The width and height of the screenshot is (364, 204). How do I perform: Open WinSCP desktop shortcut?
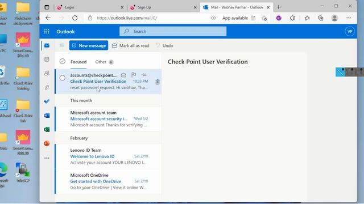click(x=23, y=172)
